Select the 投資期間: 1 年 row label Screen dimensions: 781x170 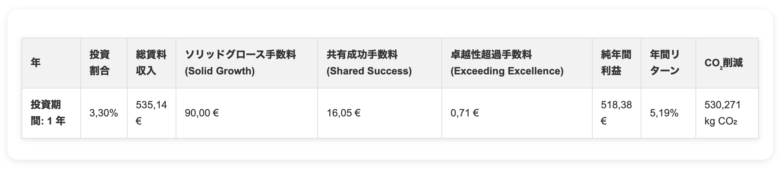click(x=48, y=113)
